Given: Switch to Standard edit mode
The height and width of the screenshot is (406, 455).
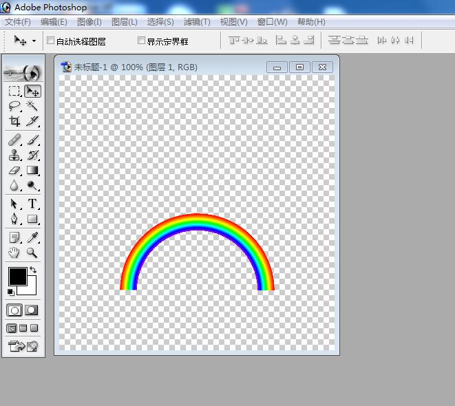Looking at the screenshot, I should [x=14, y=310].
